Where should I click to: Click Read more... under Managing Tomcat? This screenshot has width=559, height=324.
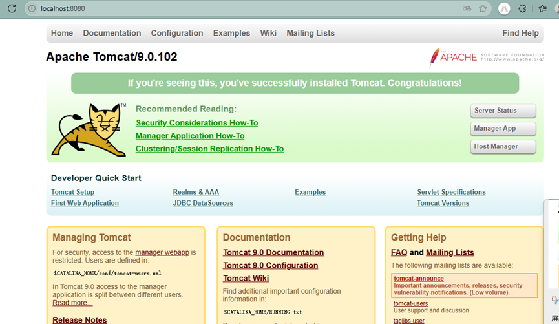point(72,303)
